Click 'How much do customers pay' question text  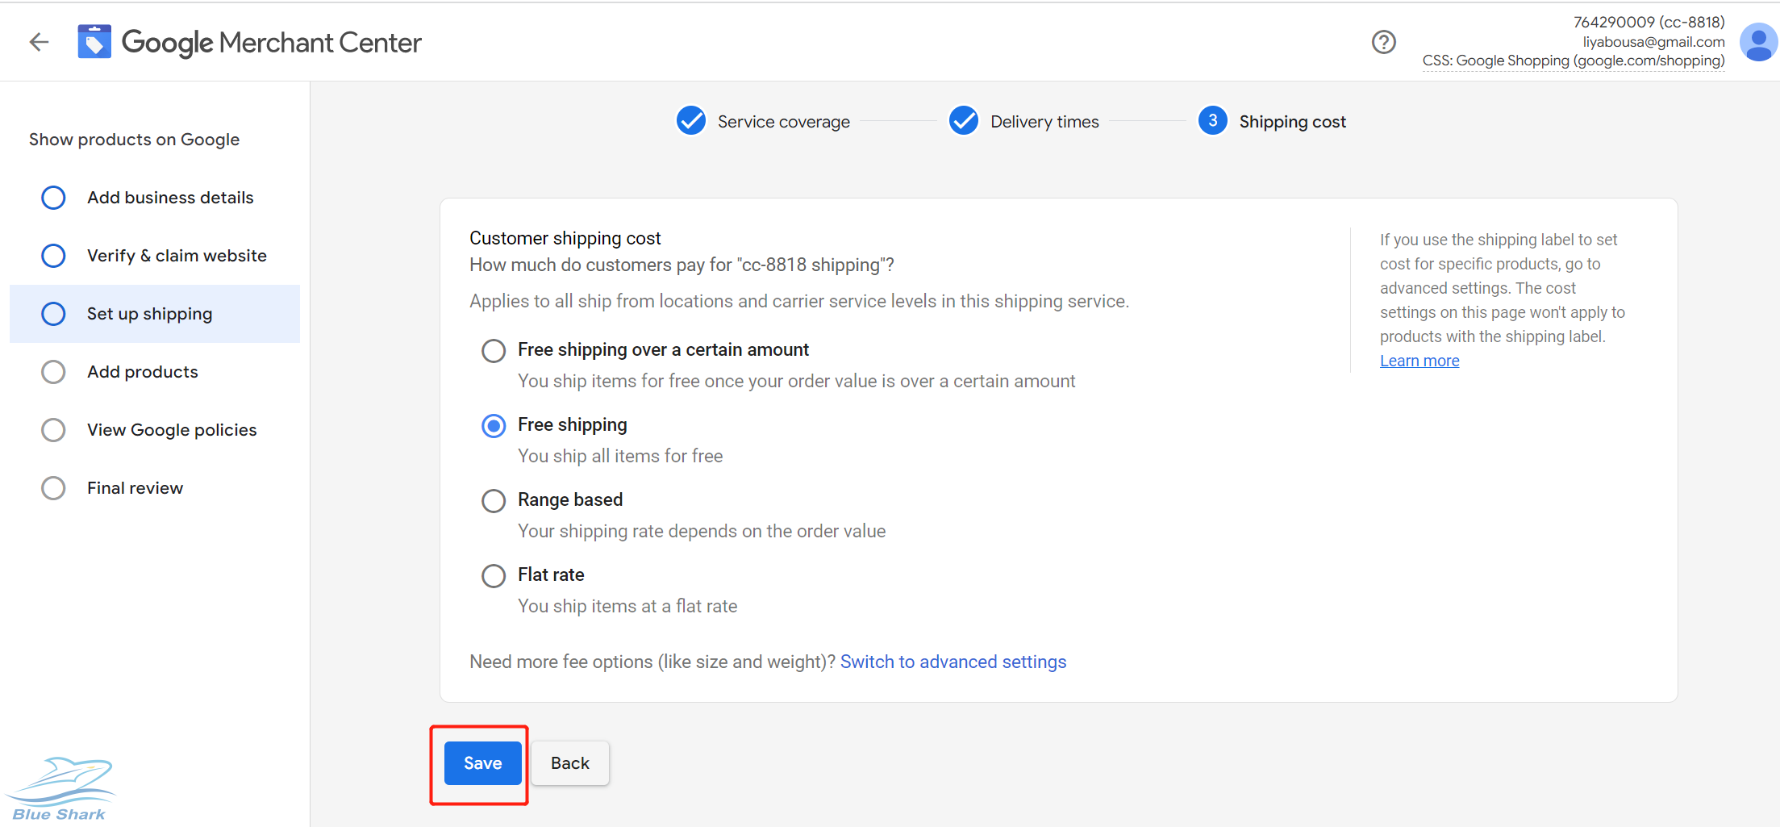682,265
